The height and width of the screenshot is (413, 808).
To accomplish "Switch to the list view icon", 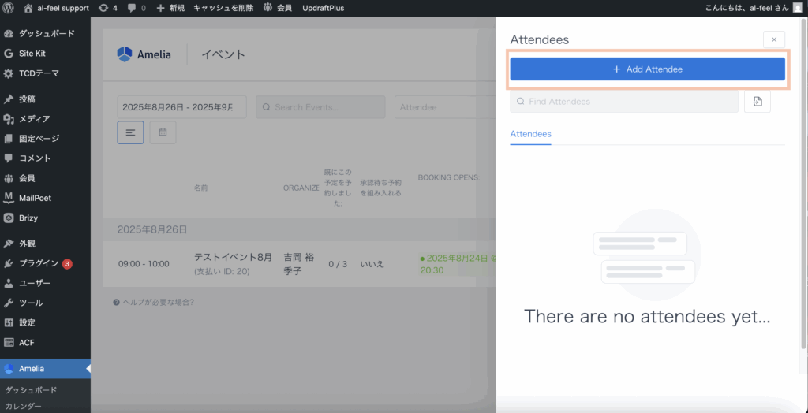I will click(x=130, y=132).
